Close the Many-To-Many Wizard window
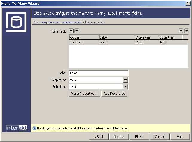 188,4
